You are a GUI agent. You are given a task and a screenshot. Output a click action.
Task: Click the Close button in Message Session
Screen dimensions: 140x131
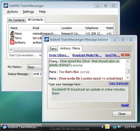pyautogui.click(x=122, y=114)
